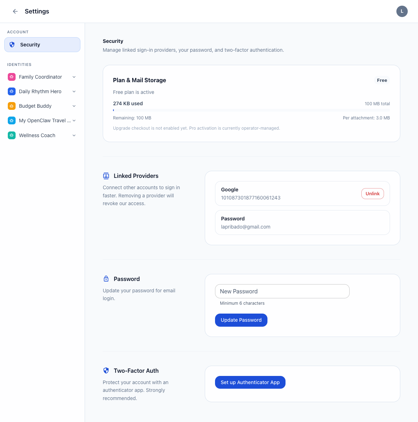418x422 pixels.
Task: Click the Daily Rhythm Hero identity icon
Action: (12, 91)
